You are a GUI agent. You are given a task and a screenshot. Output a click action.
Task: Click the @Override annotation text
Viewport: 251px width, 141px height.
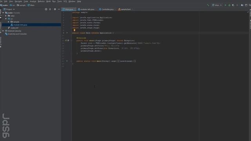(x=81, y=38)
